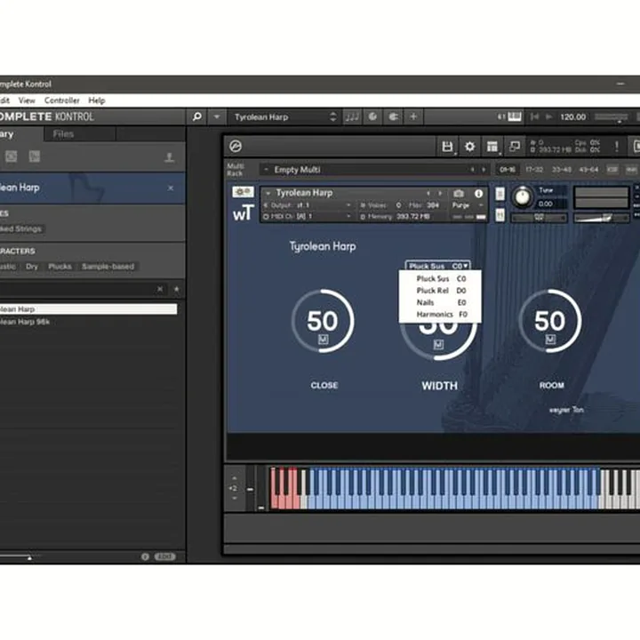Image resolution: width=640 pixels, height=640 pixels.
Task: Choose Pluck Rel D0 articulation
Action: pyautogui.click(x=440, y=290)
